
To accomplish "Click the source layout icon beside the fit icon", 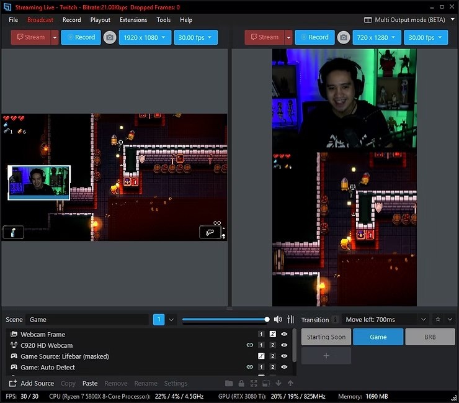I will click(x=266, y=383).
